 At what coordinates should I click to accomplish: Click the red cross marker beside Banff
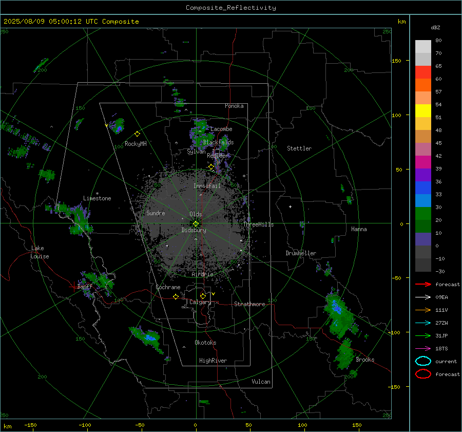pos(73,287)
